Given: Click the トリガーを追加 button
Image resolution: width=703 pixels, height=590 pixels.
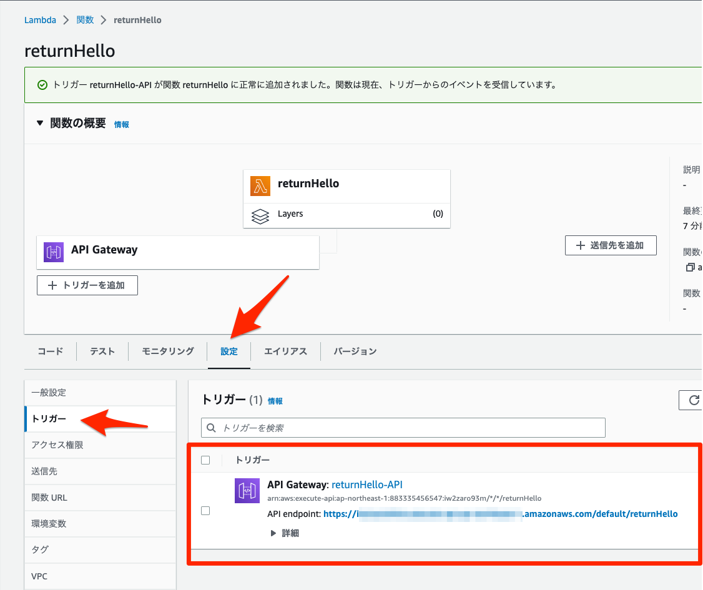Looking at the screenshot, I should (87, 285).
